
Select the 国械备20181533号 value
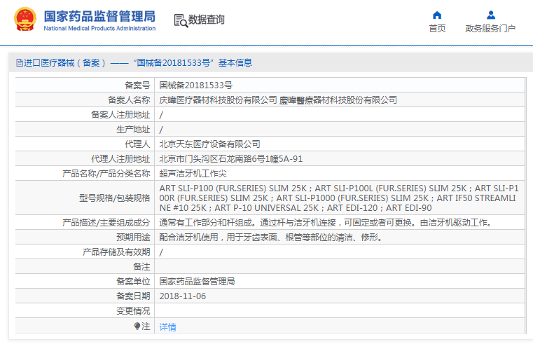pyautogui.click(x=196, y=85)
